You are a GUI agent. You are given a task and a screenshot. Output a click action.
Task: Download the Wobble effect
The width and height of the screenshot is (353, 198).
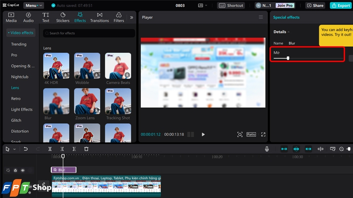click(x=96, y=75)
